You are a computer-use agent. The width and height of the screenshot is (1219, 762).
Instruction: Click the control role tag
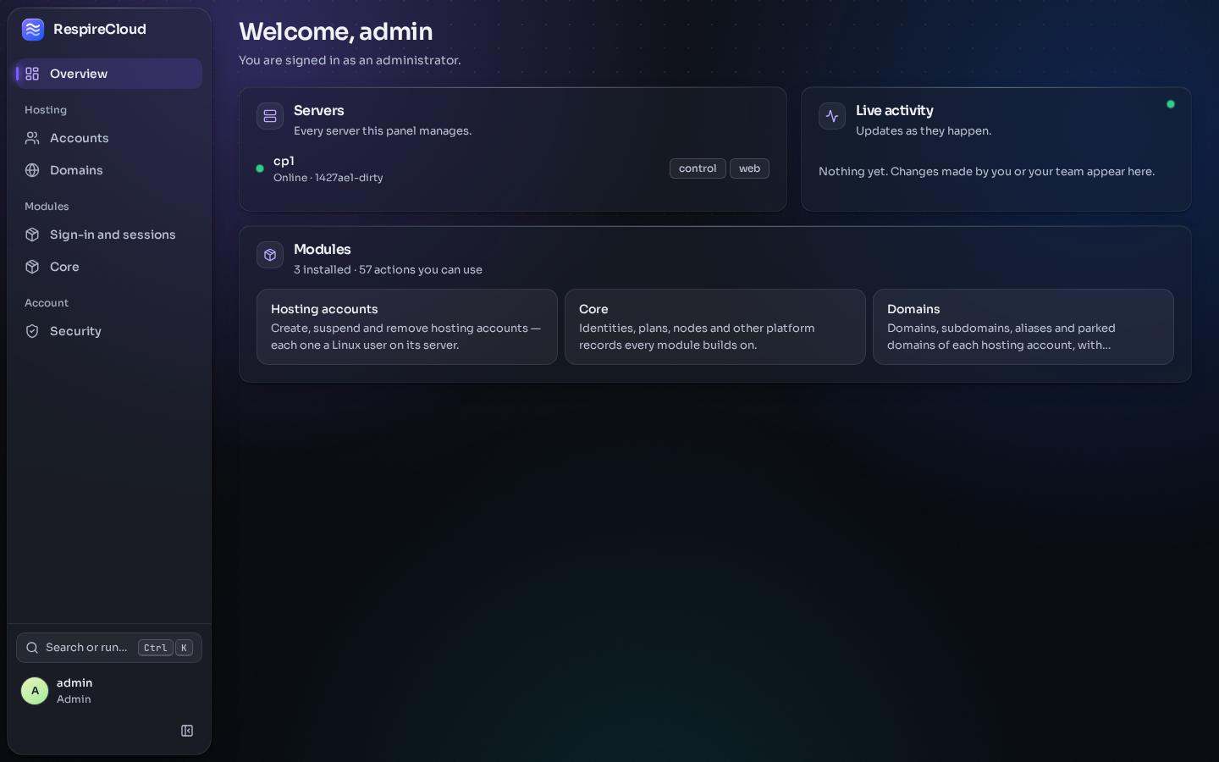click(x=698, y=168)
